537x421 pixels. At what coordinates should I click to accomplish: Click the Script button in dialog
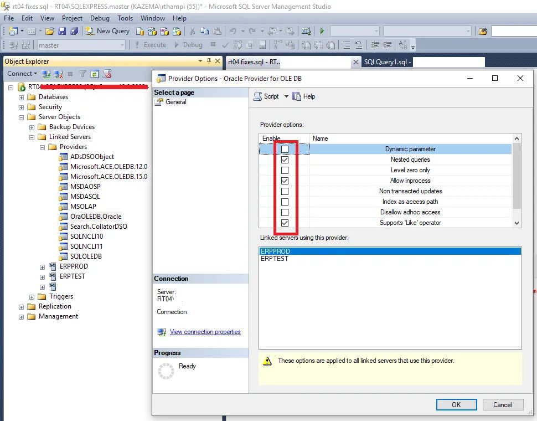click(266, 96)
